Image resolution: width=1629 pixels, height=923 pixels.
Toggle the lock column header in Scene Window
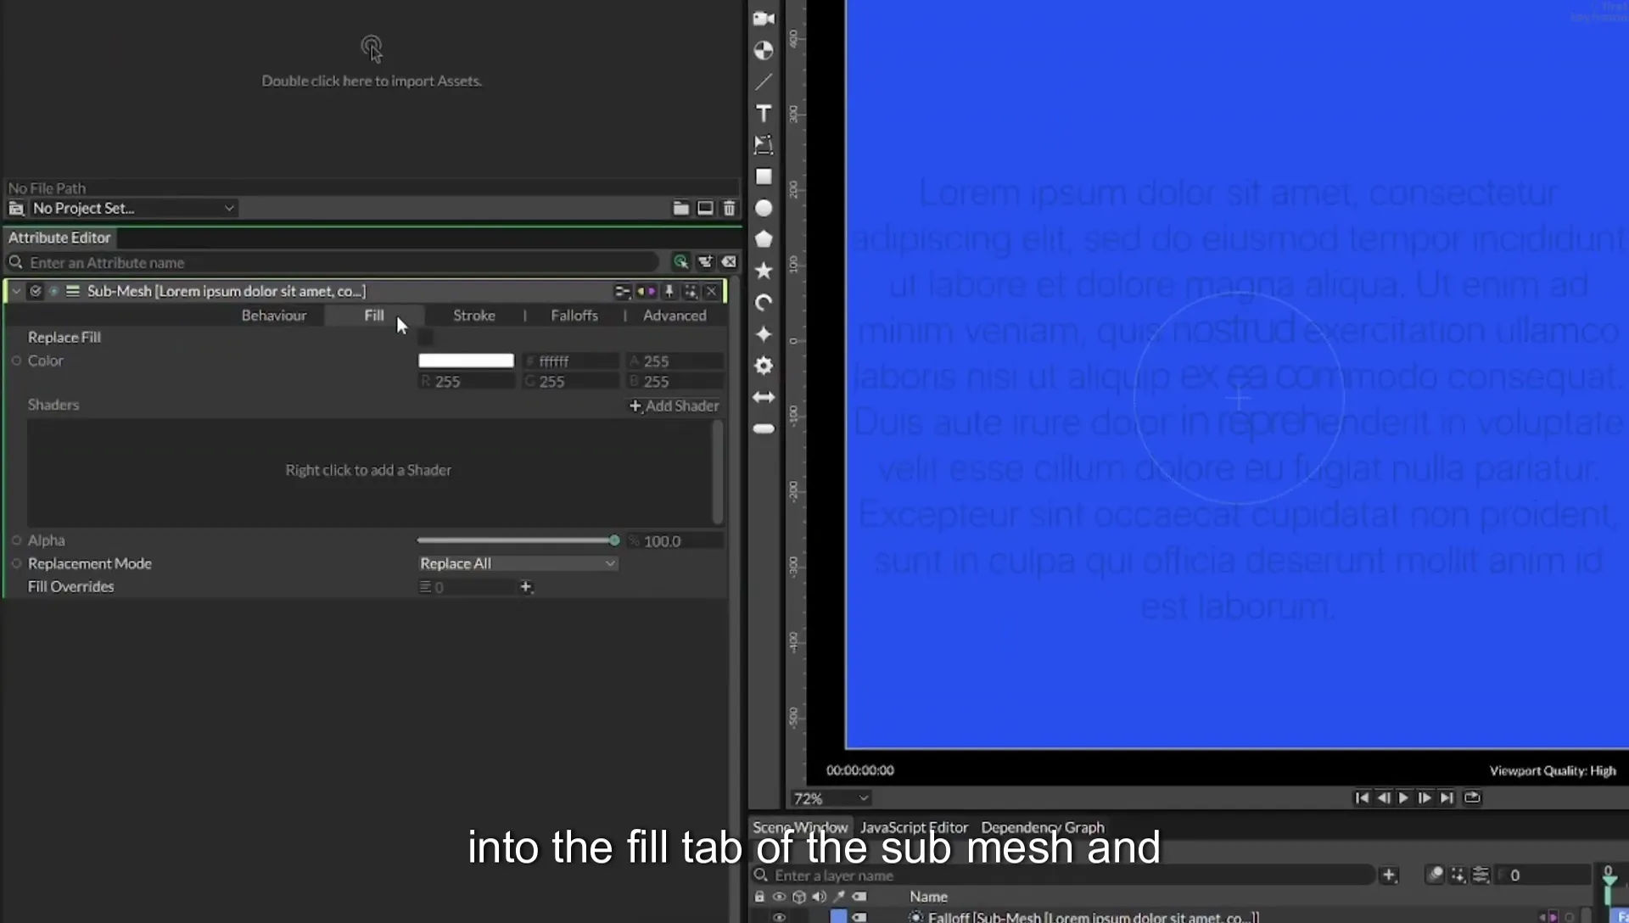759,897
